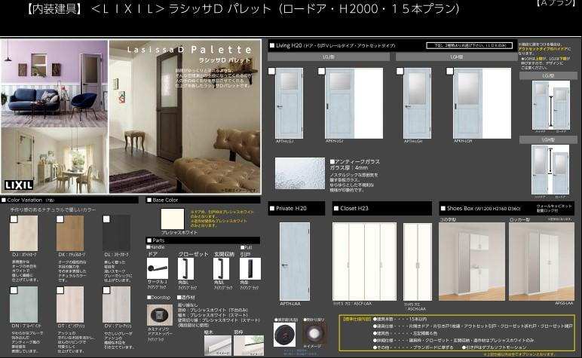This screenshot has width=582, height=358.
Task: Open the dining room photo above LIXIL logo
Action: click(x=54, y=161)
